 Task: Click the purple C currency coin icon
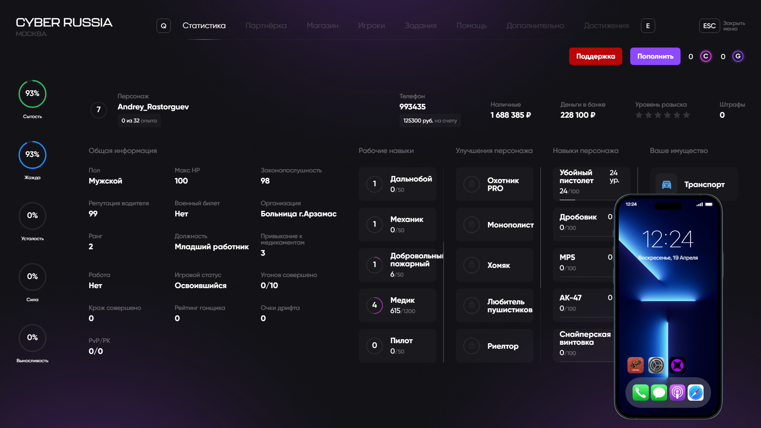706,56
